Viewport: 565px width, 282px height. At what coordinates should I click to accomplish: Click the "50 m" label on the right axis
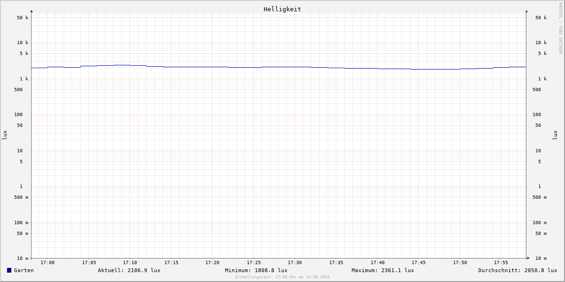coord(541,234)
